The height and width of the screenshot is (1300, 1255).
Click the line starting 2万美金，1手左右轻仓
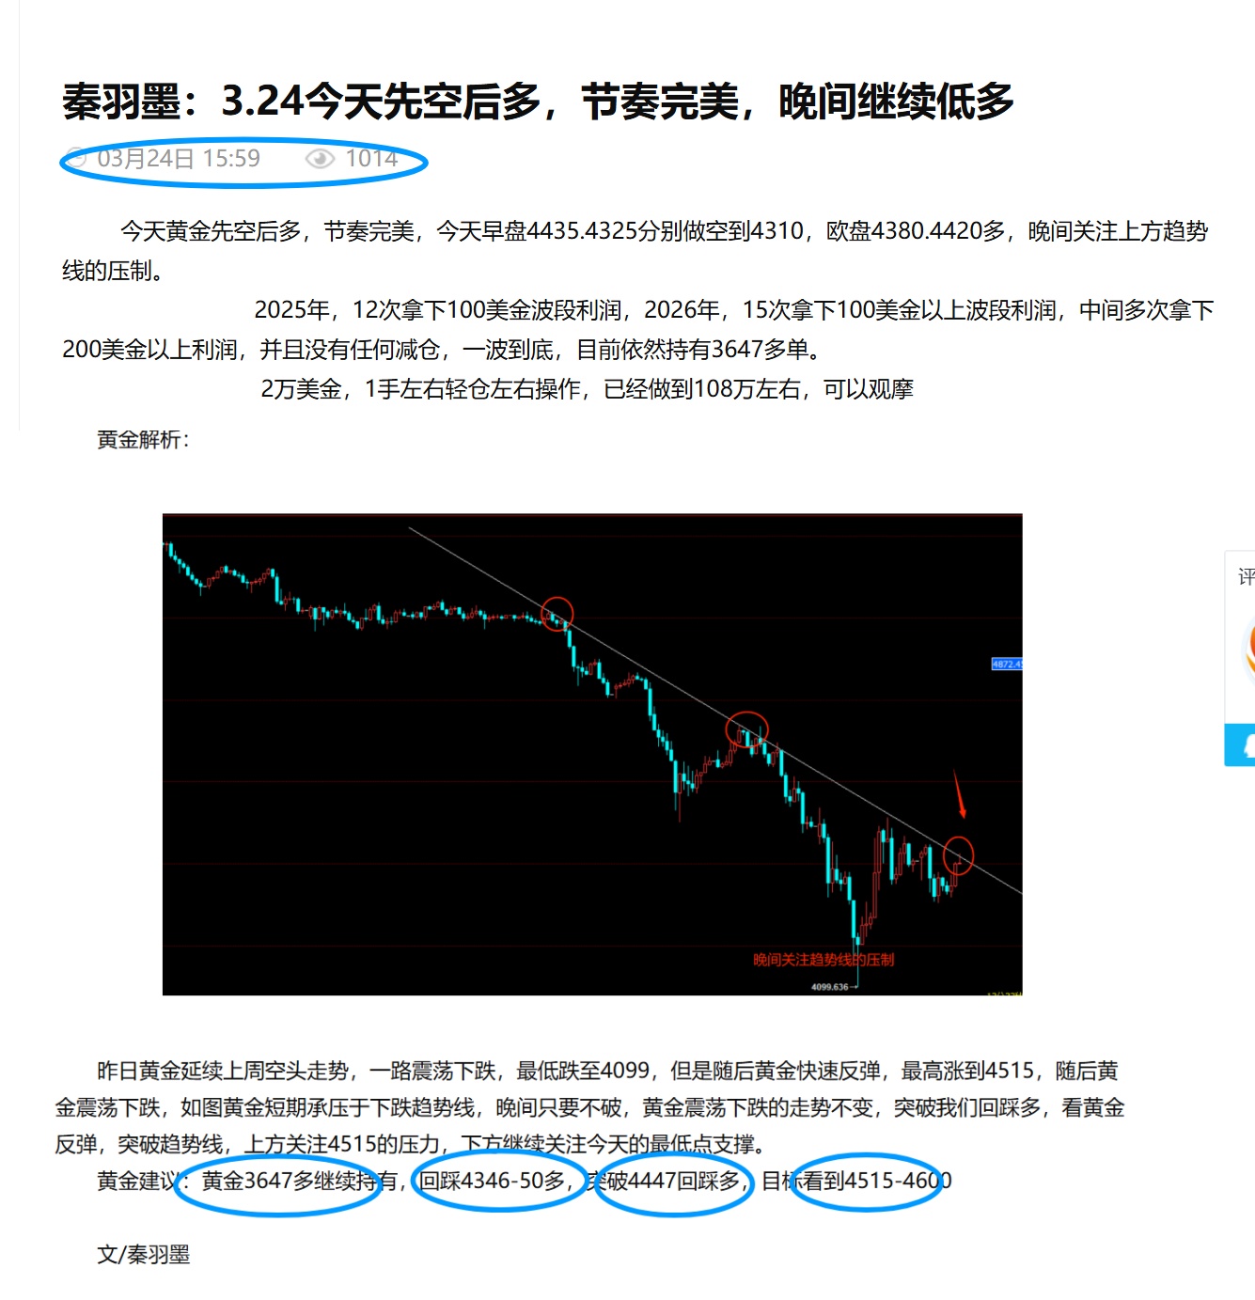(x=588, y=389)
